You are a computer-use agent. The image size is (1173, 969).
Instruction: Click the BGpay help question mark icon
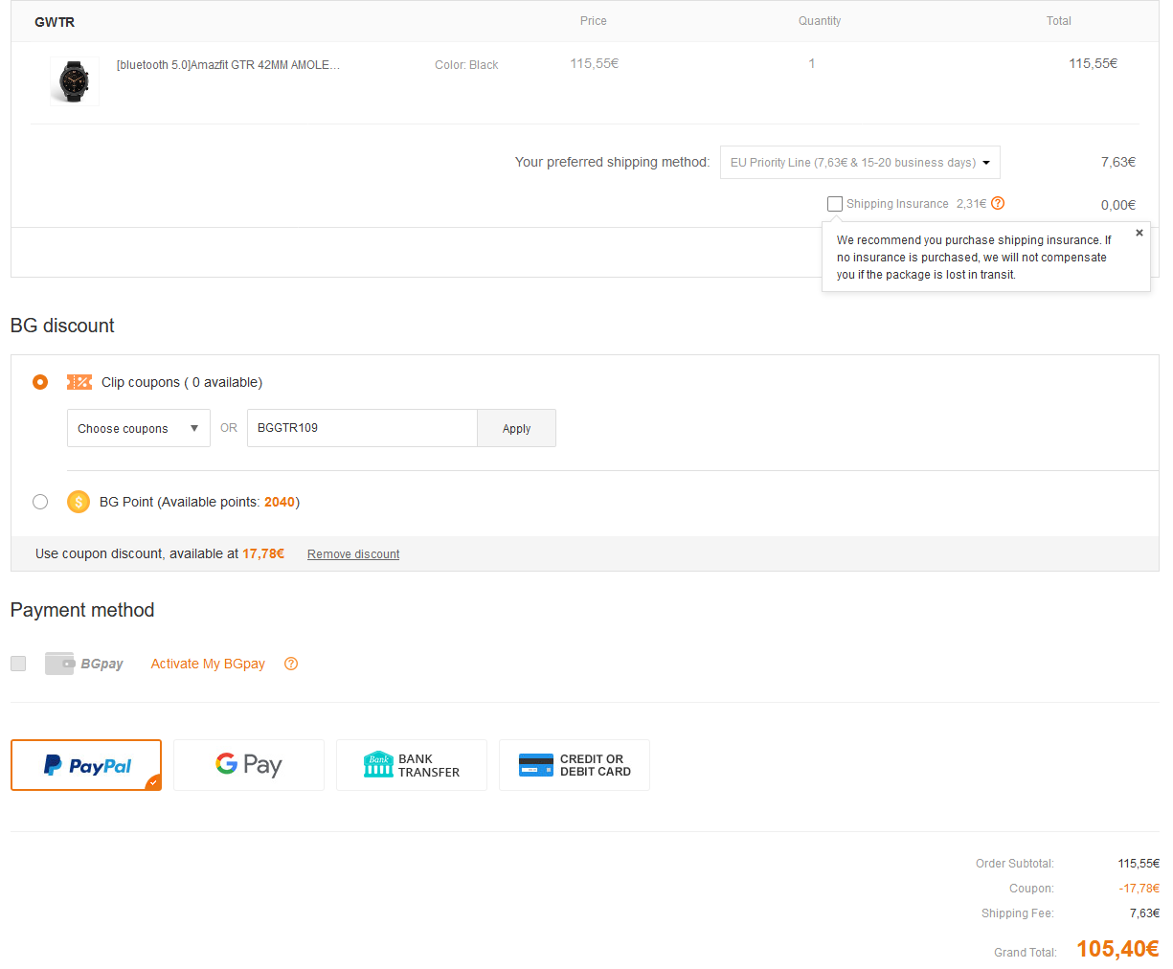point(291,664)
